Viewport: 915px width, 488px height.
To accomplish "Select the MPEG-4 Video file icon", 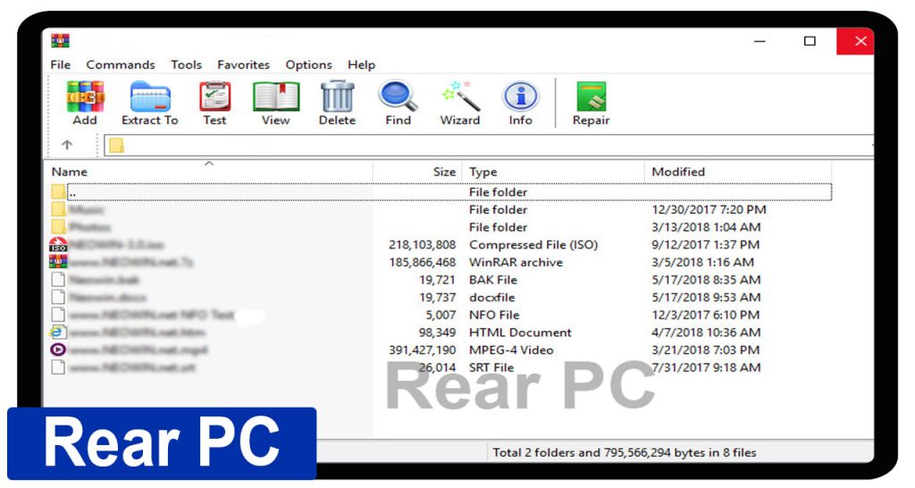I will (x=58, y=349).
